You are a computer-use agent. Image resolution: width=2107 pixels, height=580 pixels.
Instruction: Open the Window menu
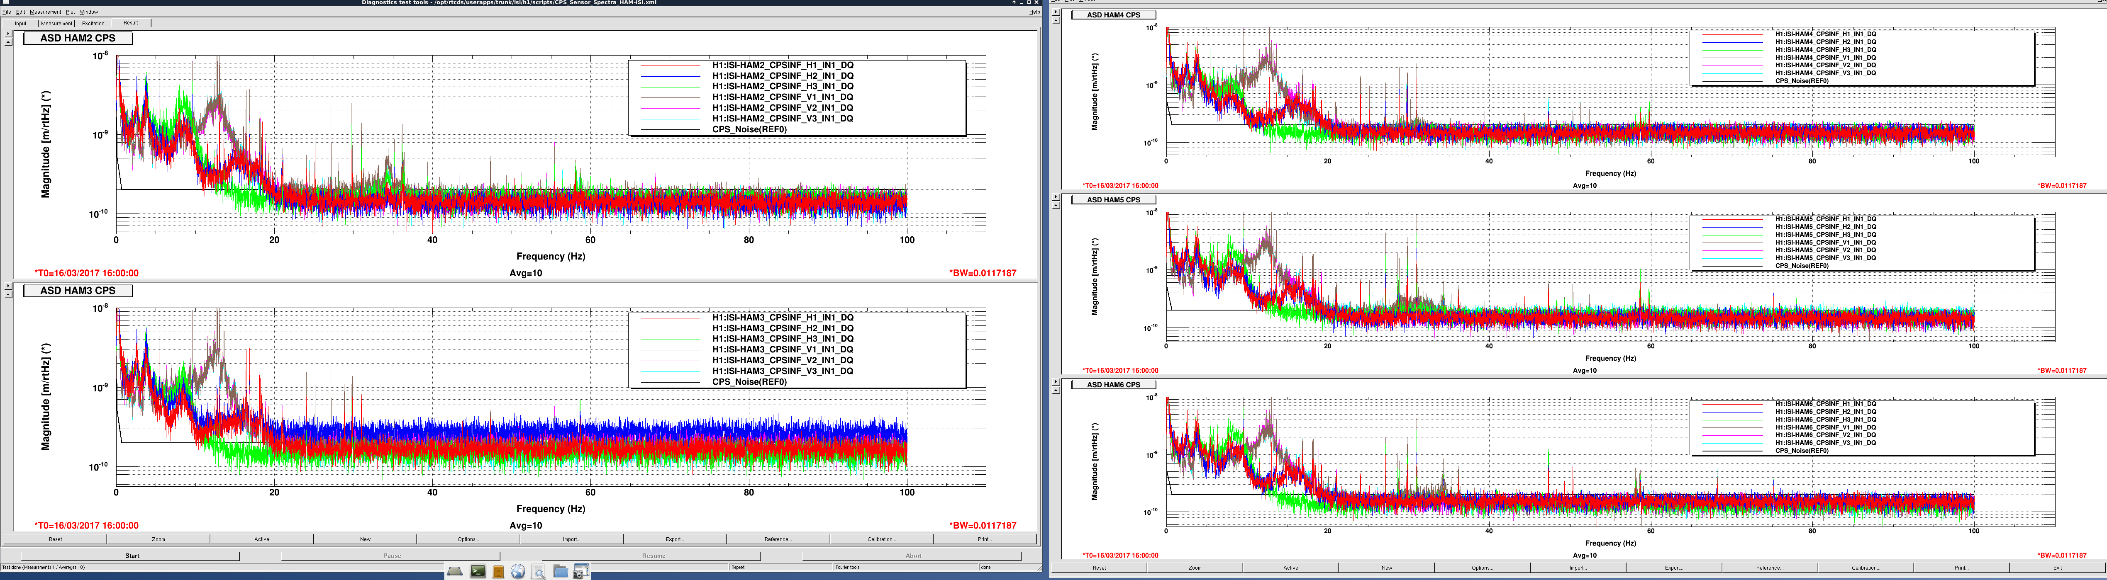[x=88, y=12]
